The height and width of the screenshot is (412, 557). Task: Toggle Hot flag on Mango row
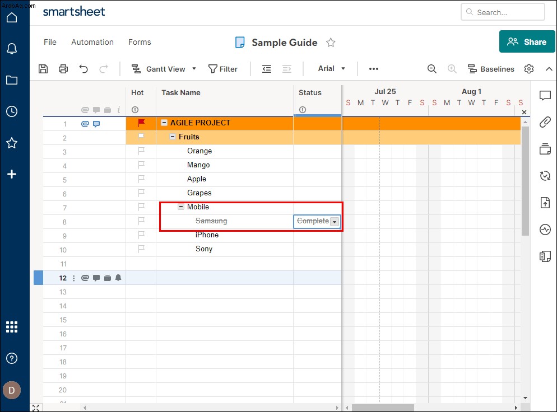141,165
